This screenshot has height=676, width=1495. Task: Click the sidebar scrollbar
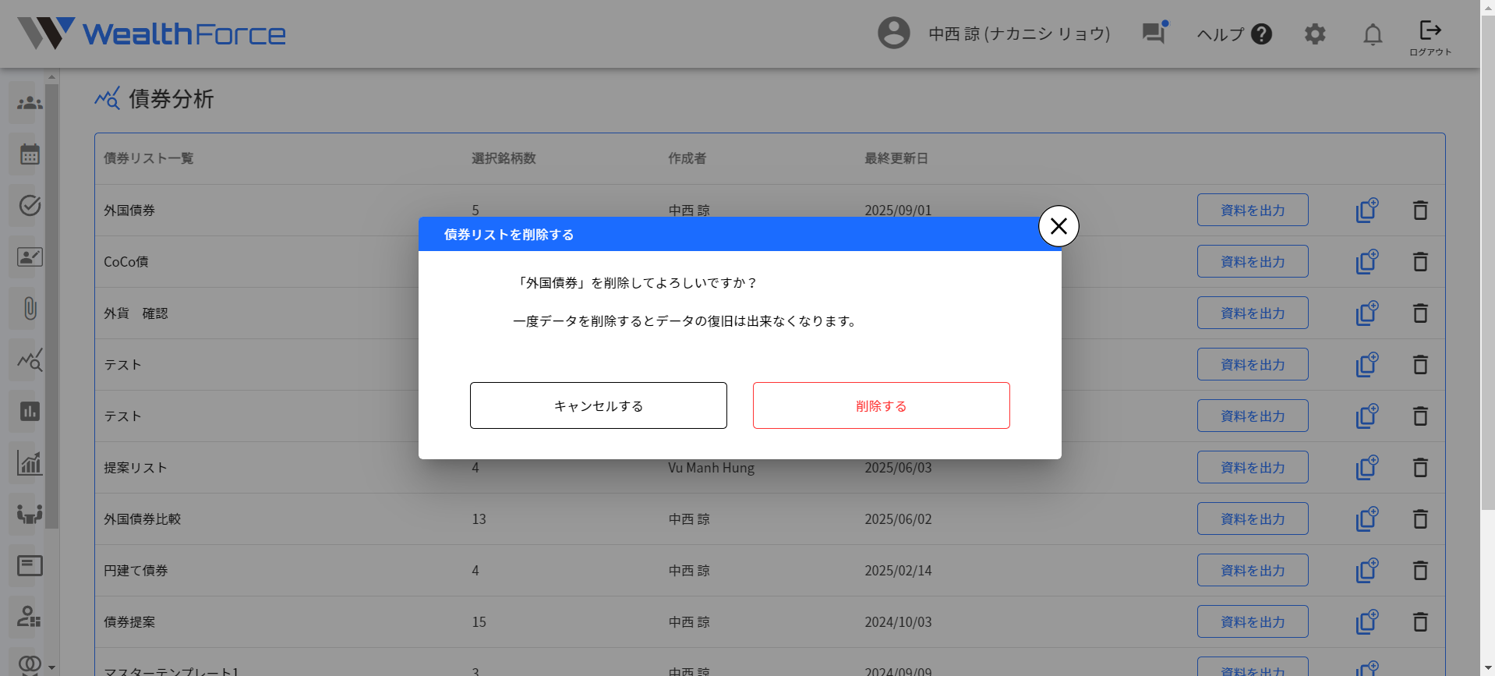[x=51, y=306]
